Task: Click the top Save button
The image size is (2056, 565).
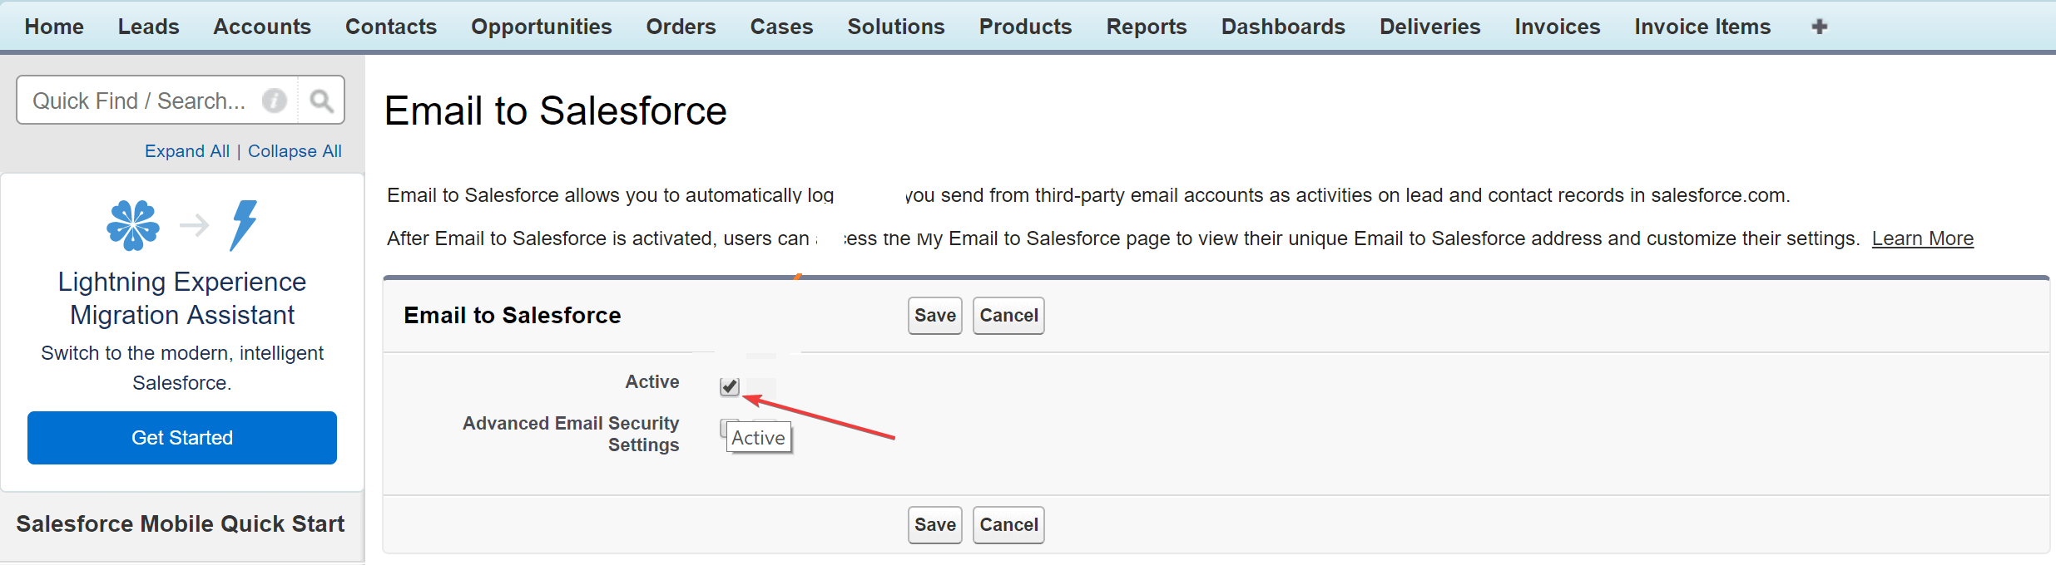Action: pyautogui.click(x=934, y=316)
